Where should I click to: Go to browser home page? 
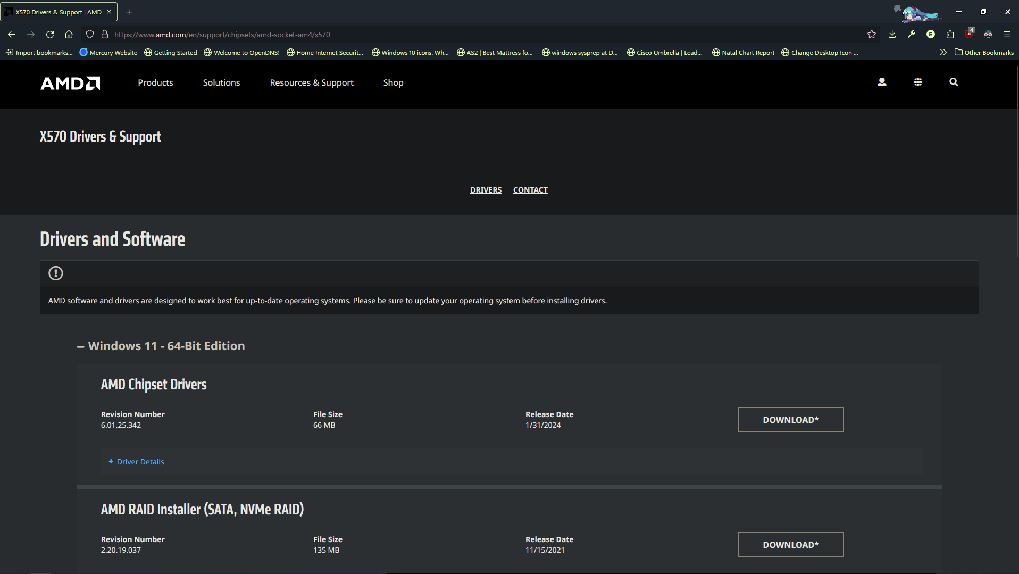(69, 35)
